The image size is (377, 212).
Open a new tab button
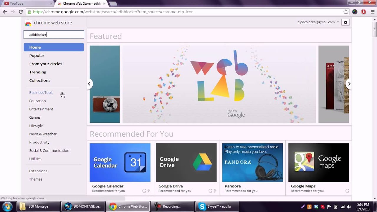(113, 4)
